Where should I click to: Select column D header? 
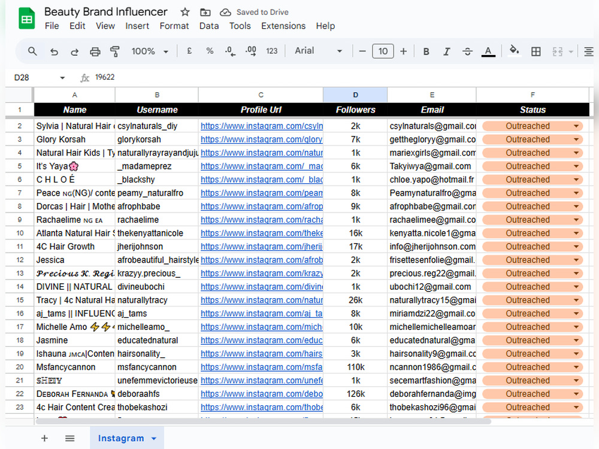point(355,95)
